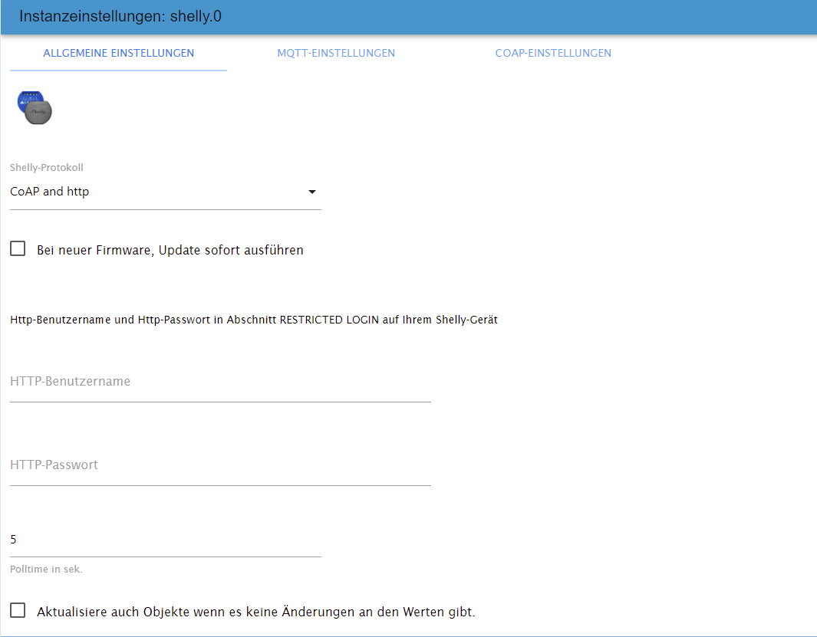The height and width of the screenshot is (637, 817).
Task: Open the Allgemeine Einstellungen tab
Action: coord(118,53)
